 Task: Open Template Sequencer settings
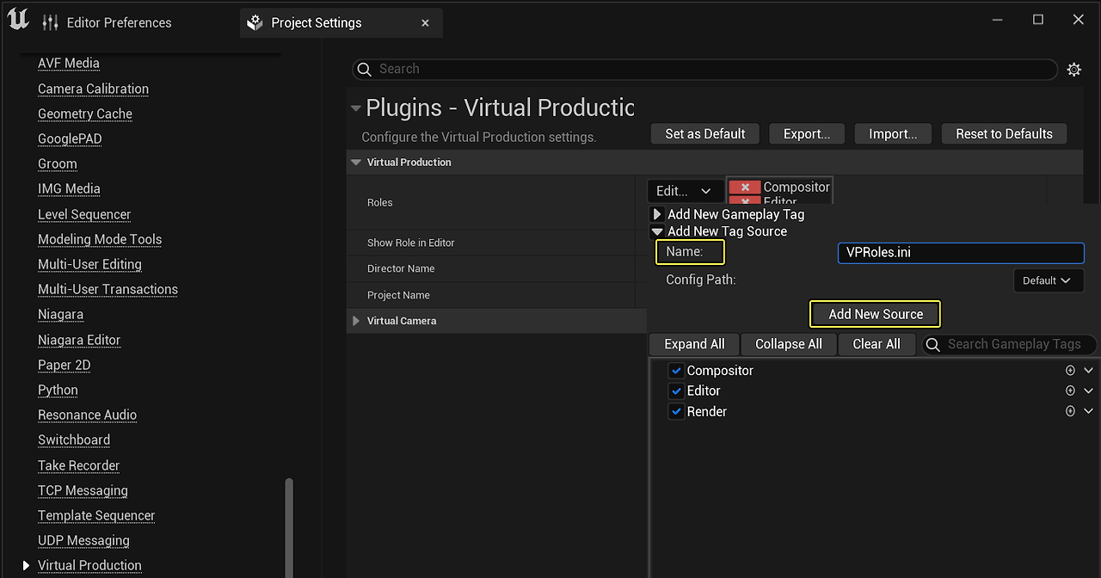pyautogui.click(x=96, y=515)
